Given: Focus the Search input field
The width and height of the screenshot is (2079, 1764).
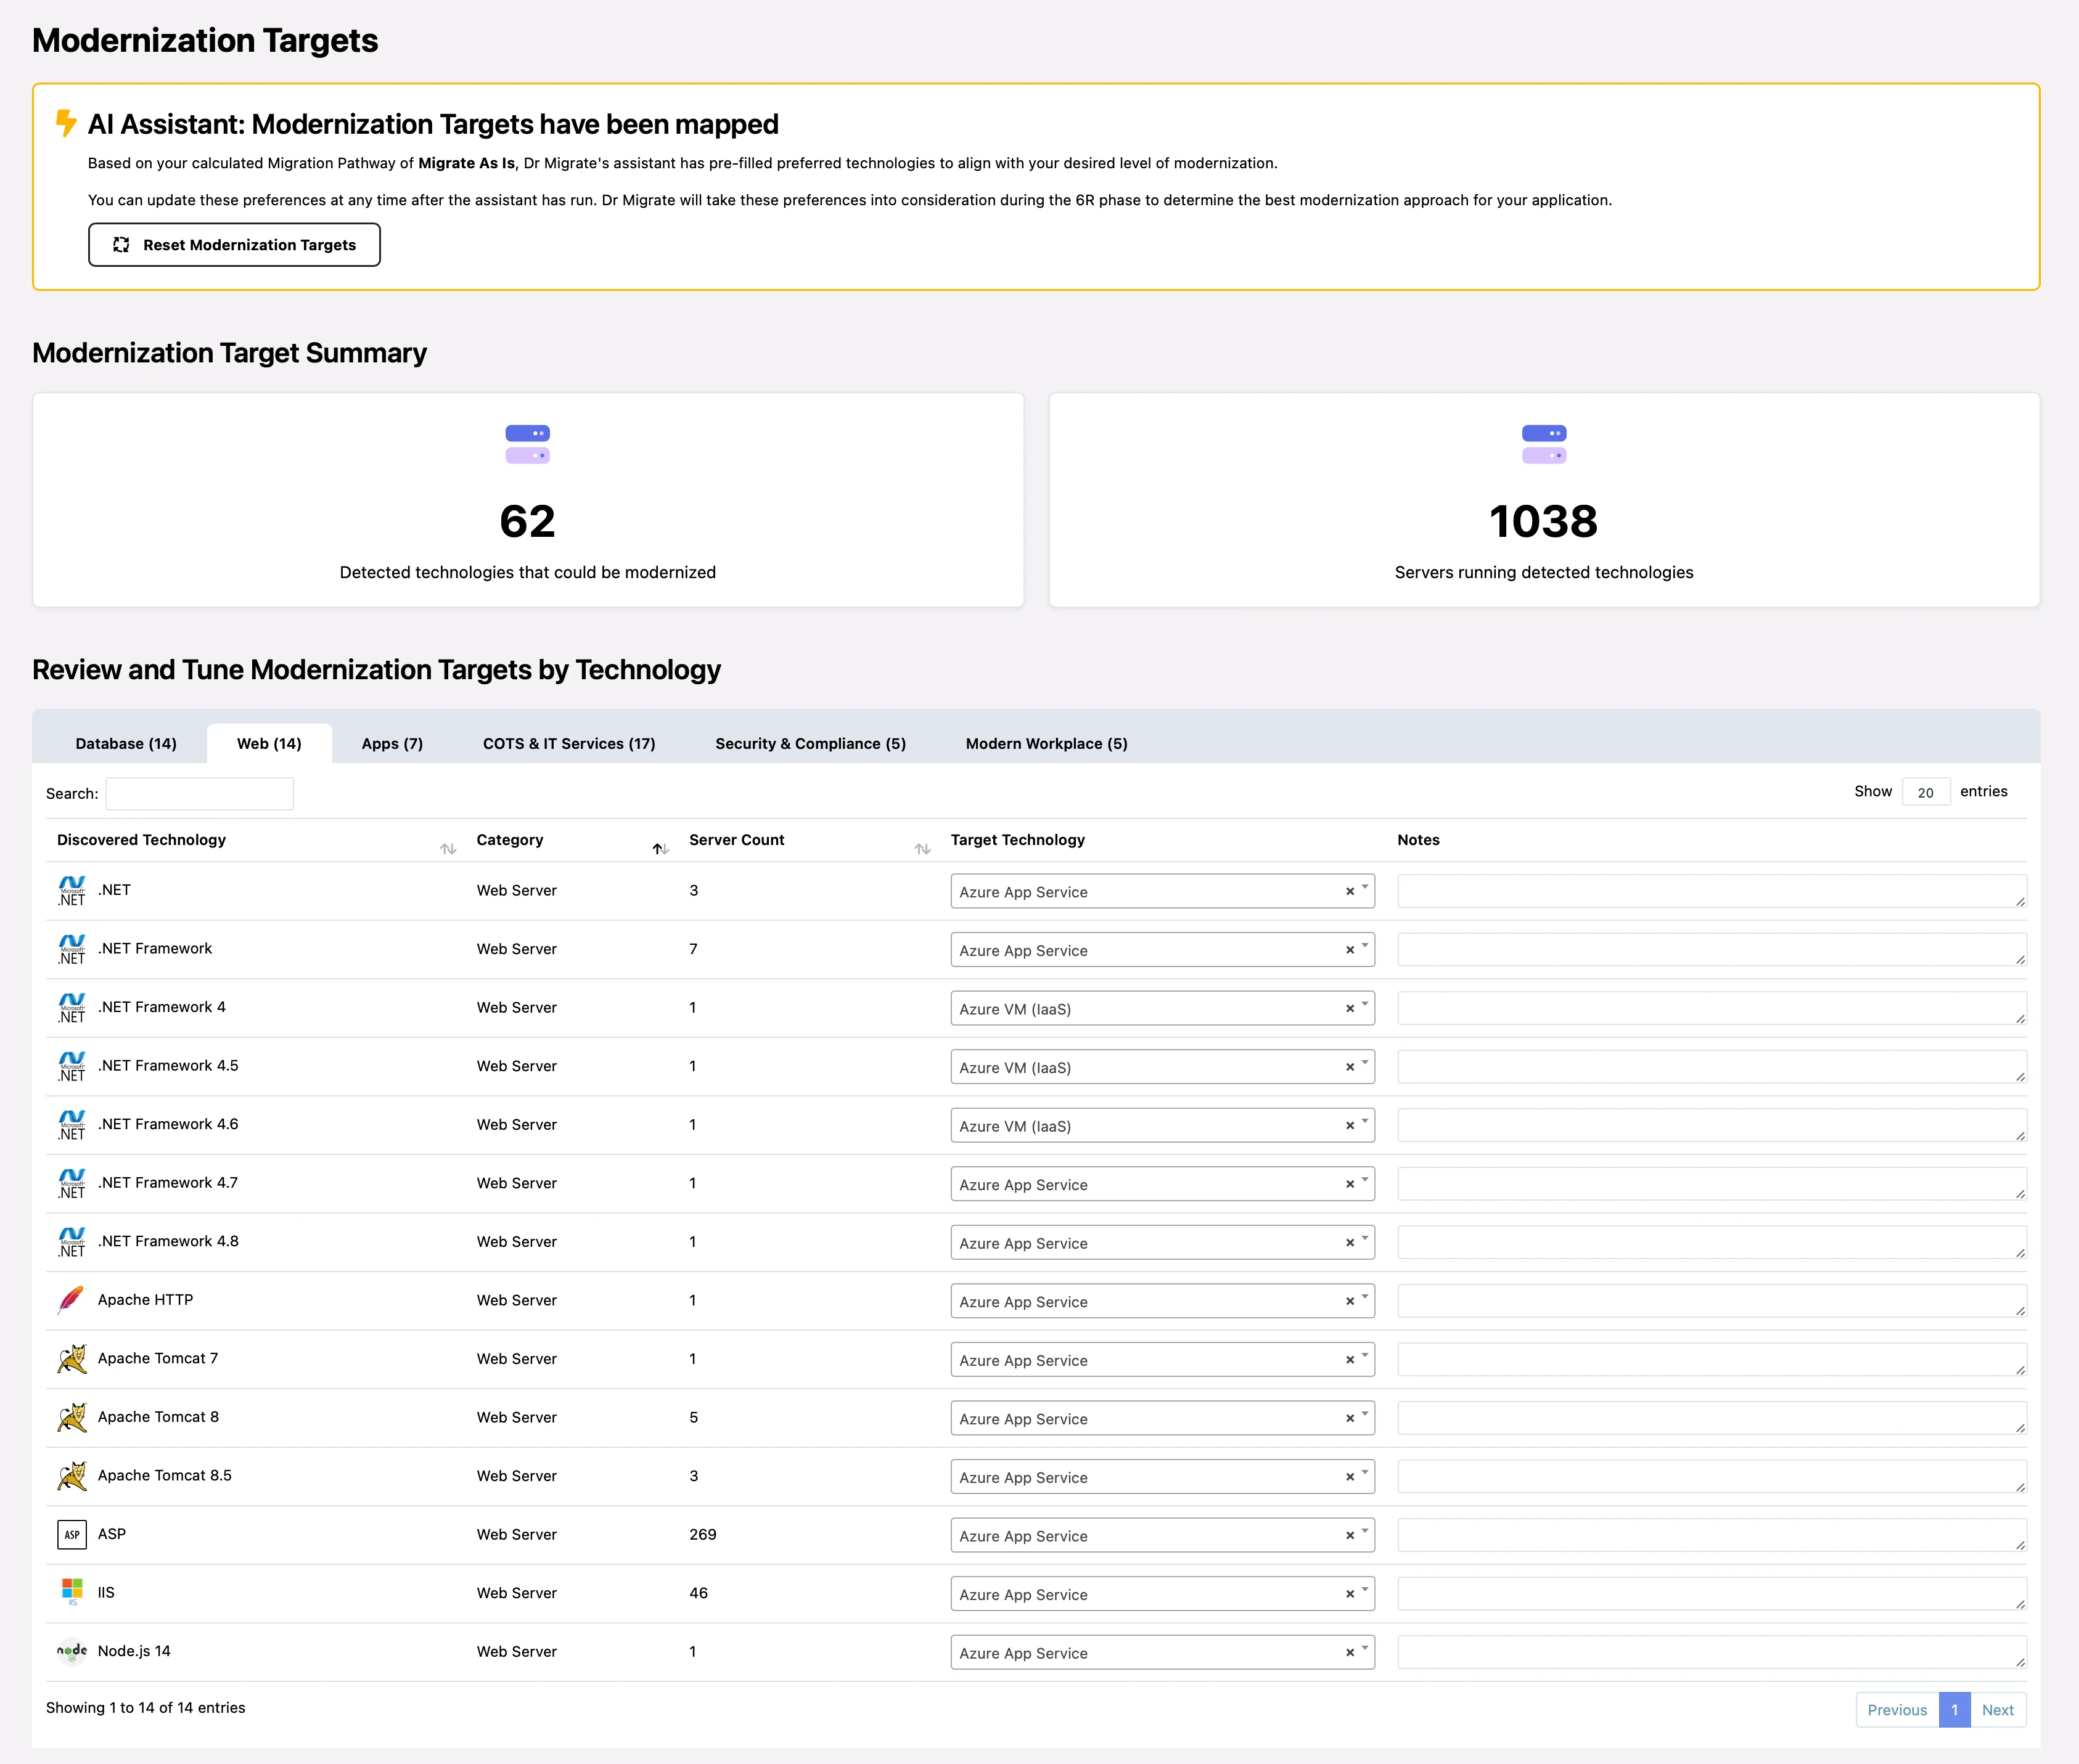Looking at the screenshot, I should click(x=200, y=794).
